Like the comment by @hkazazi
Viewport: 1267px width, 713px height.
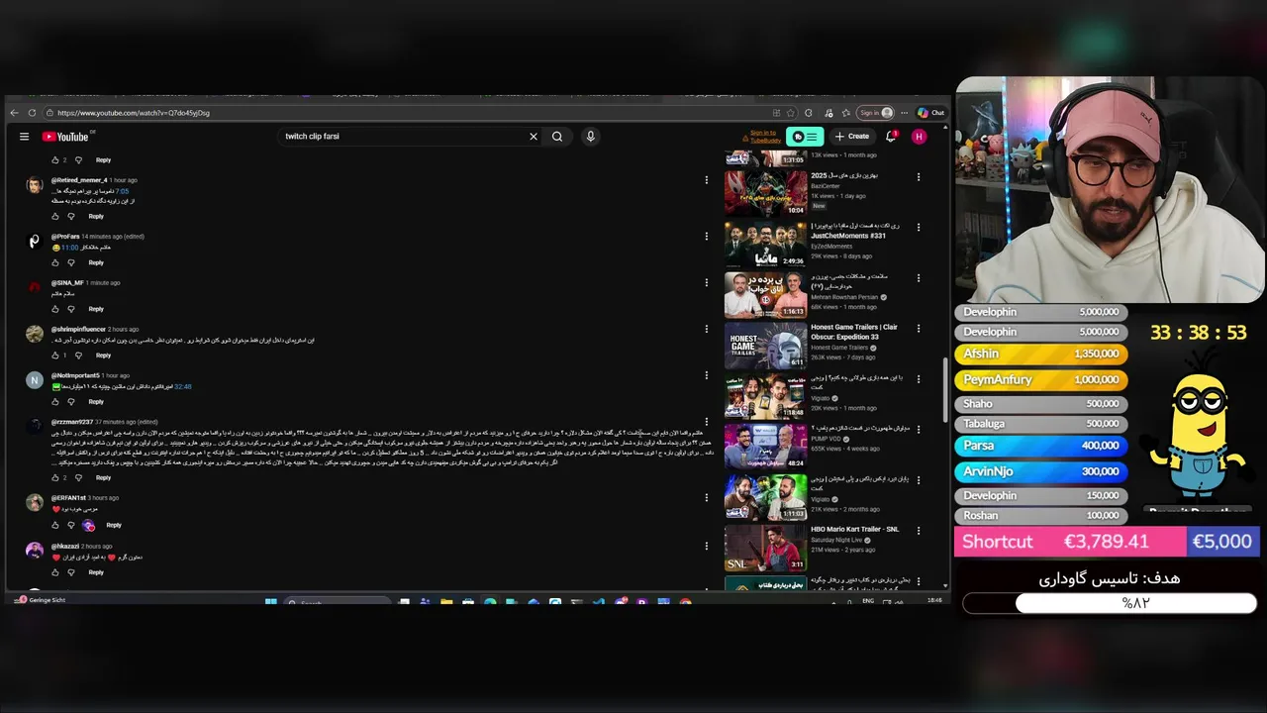(55, 571)
